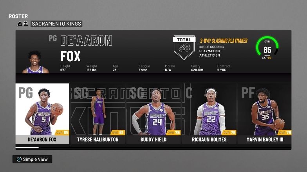Switch to Simple View
The image size is (307, 172).
[32, 159]
